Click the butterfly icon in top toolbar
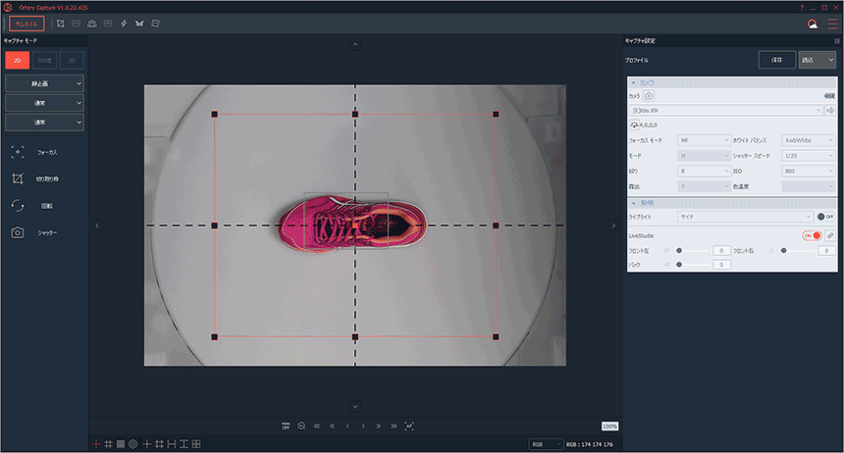The width and height of the screenshot is (844, 453). click(139, 23)
